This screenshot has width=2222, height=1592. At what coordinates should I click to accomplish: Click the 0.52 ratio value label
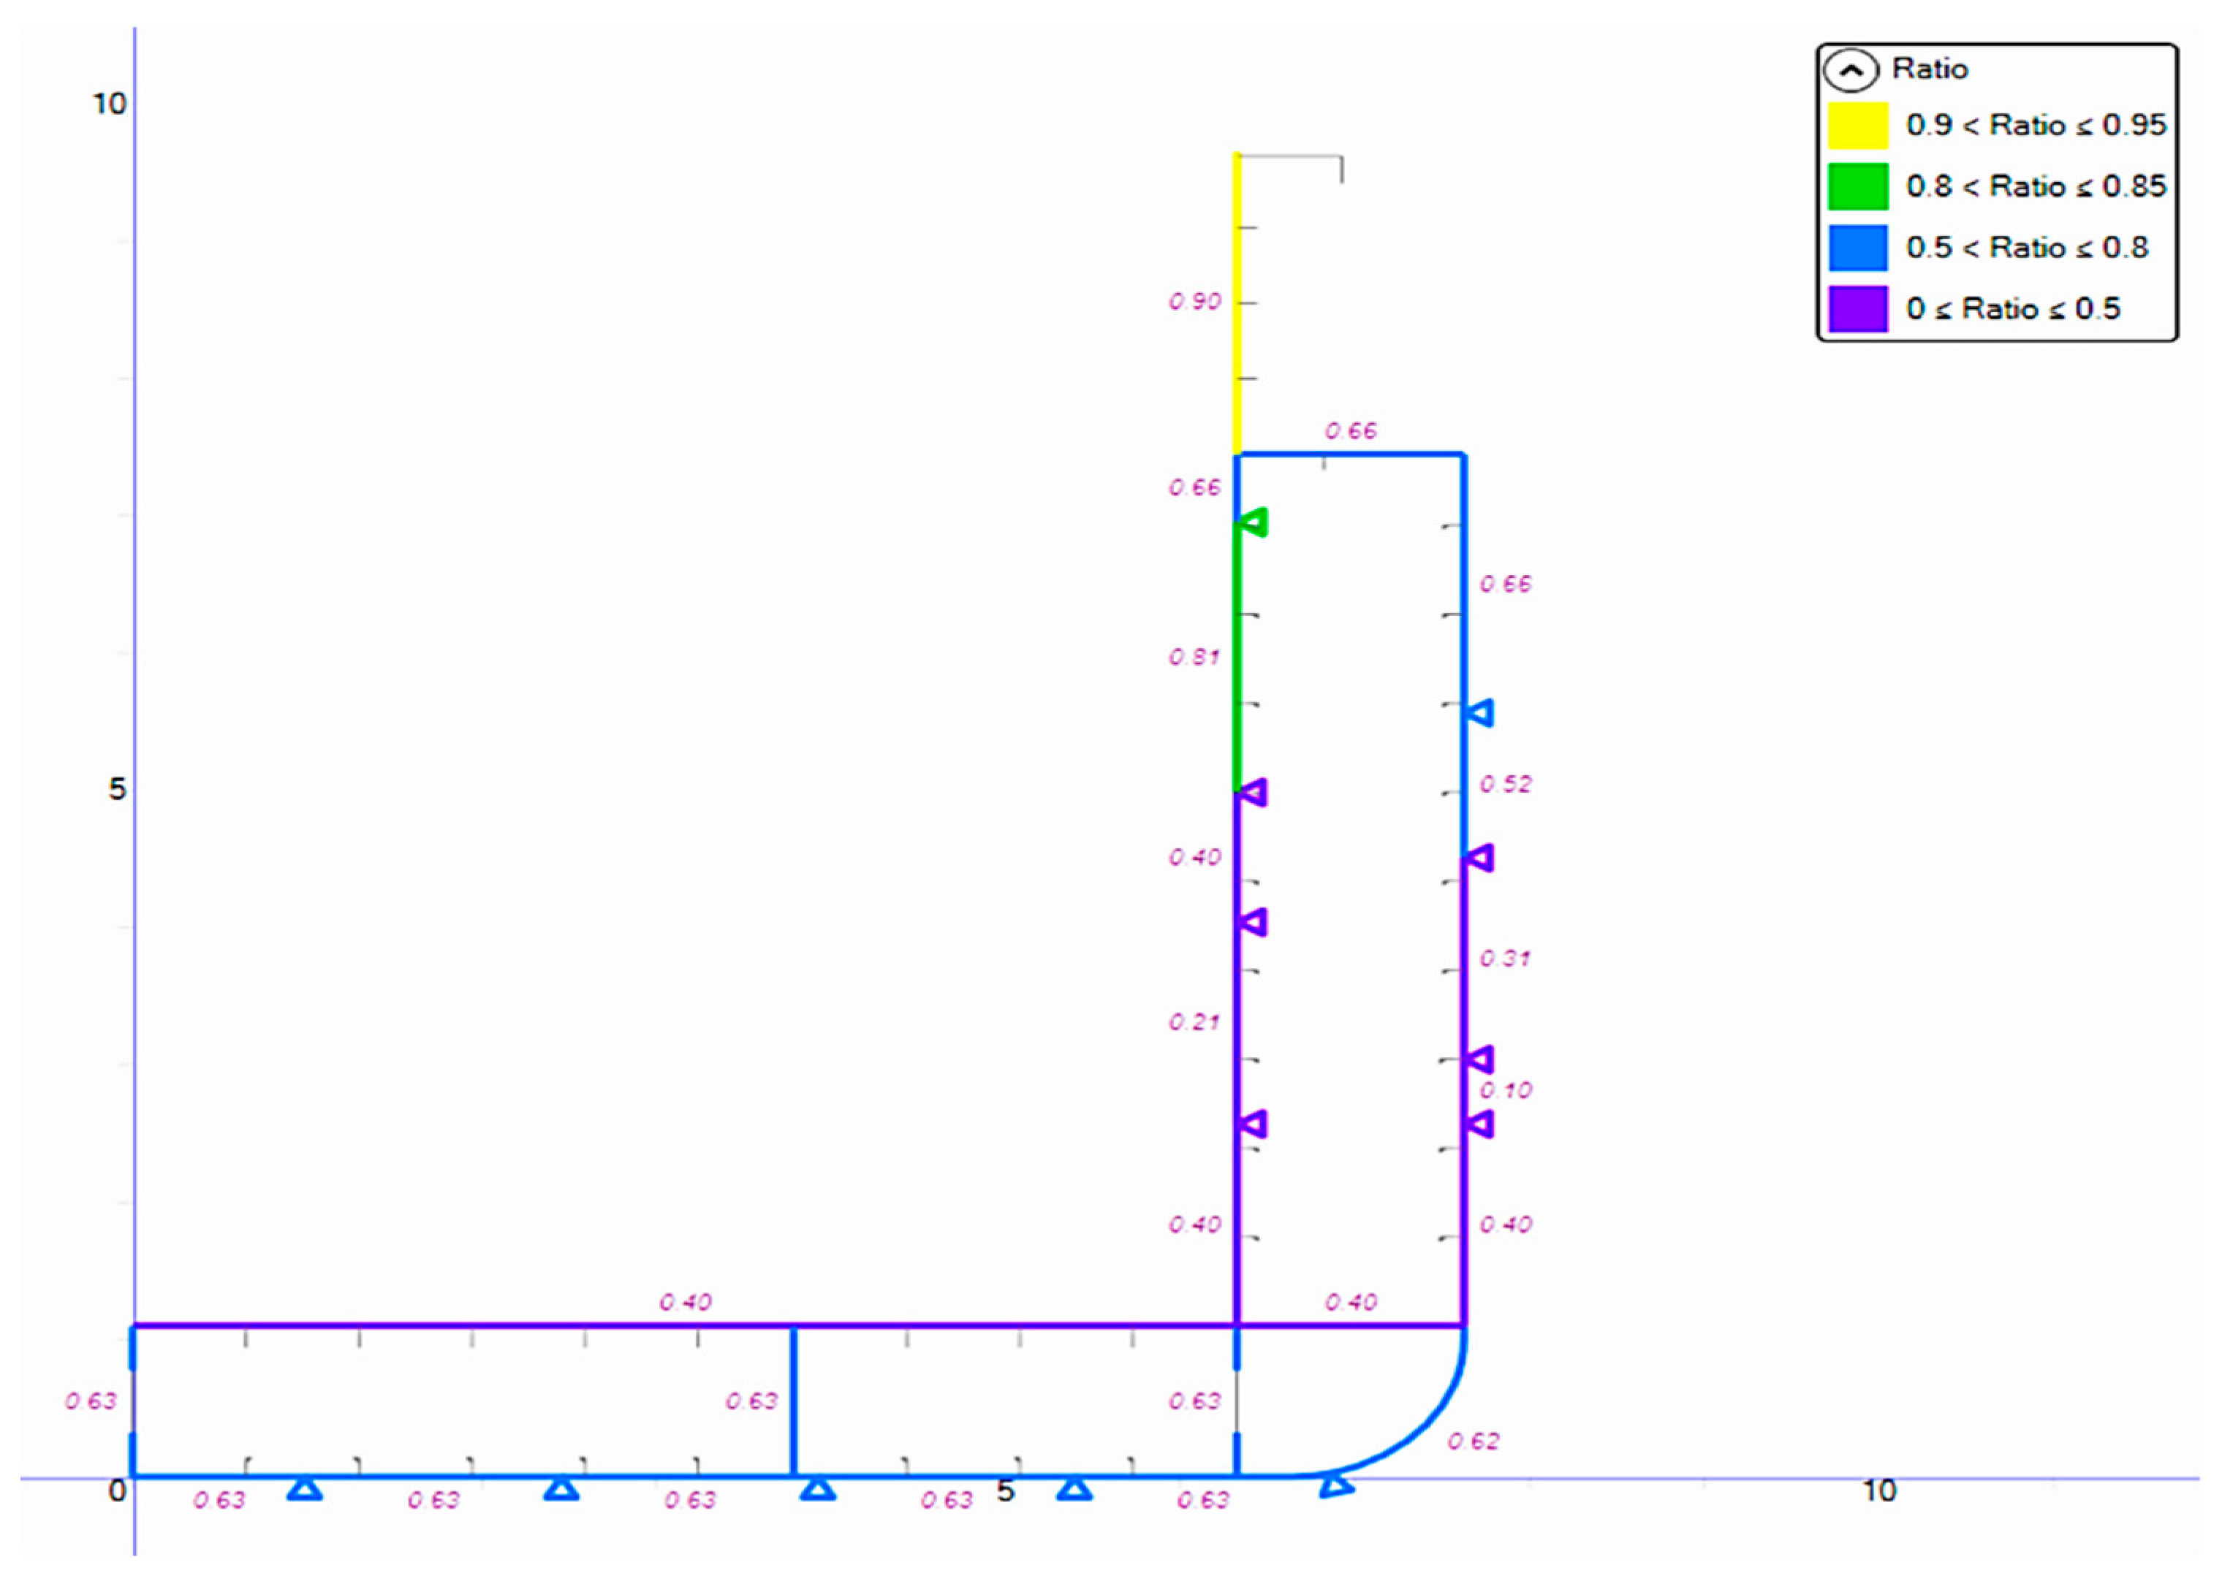coord(1505,784)
